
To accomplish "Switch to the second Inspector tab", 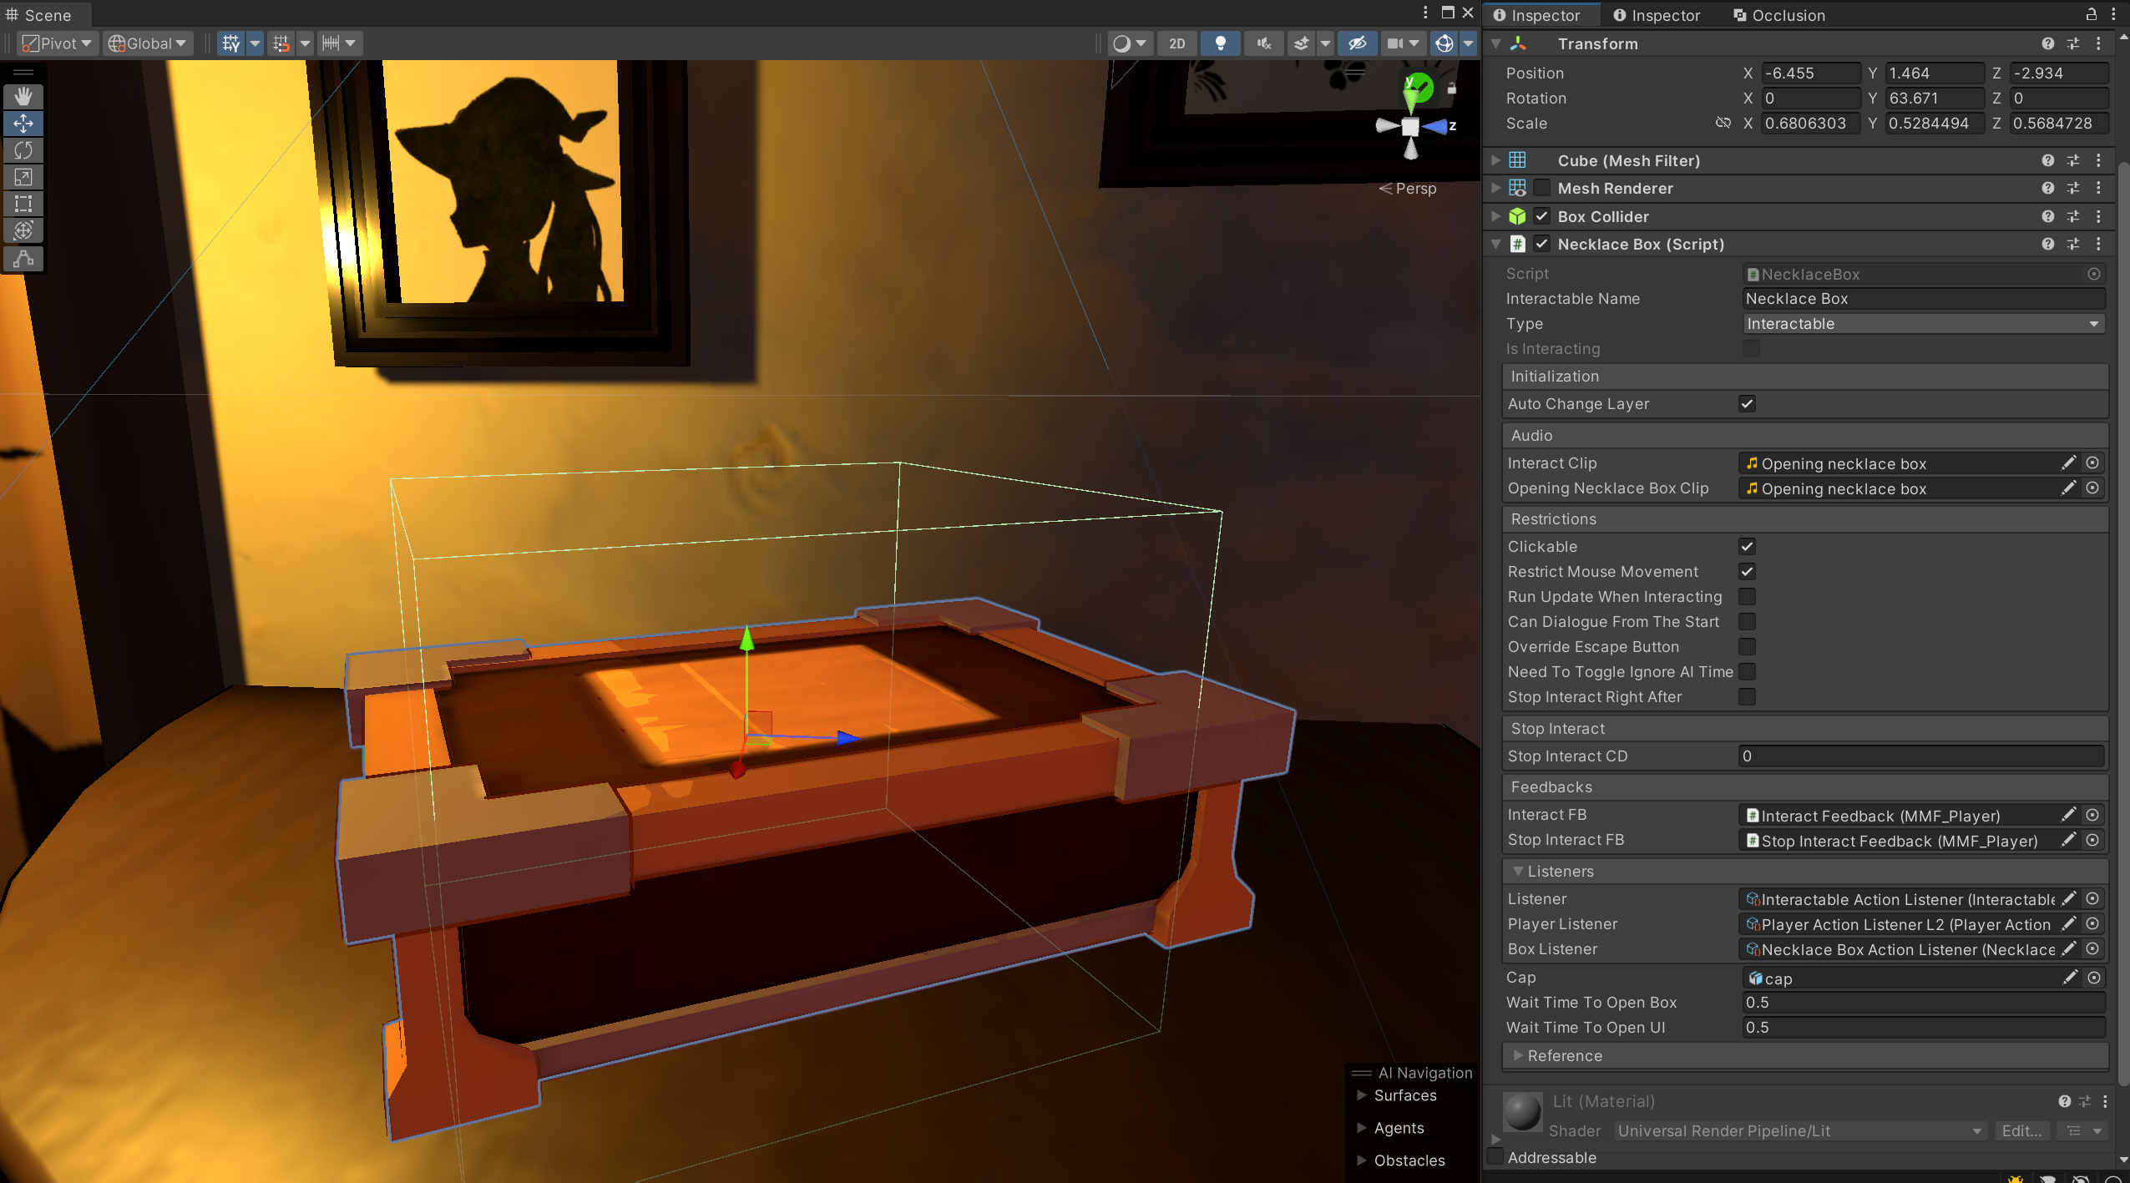I will 1656,15.
